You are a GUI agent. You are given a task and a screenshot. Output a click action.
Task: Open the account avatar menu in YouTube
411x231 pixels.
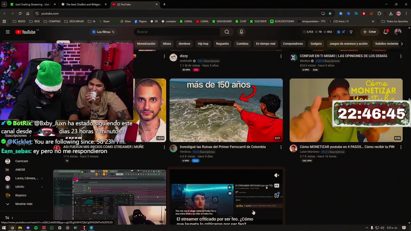(398, 32)
